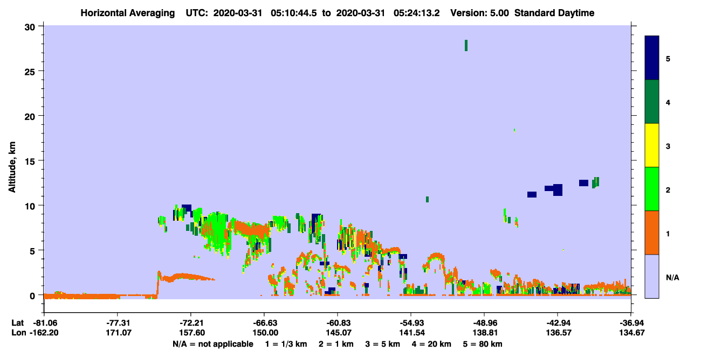Click latitude value -66.63
Image resolution: width=701 pixels, height=359 pixels.
tap(264, 323)
